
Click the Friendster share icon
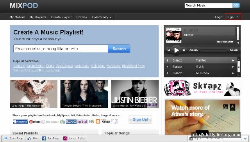coord(50,122)
